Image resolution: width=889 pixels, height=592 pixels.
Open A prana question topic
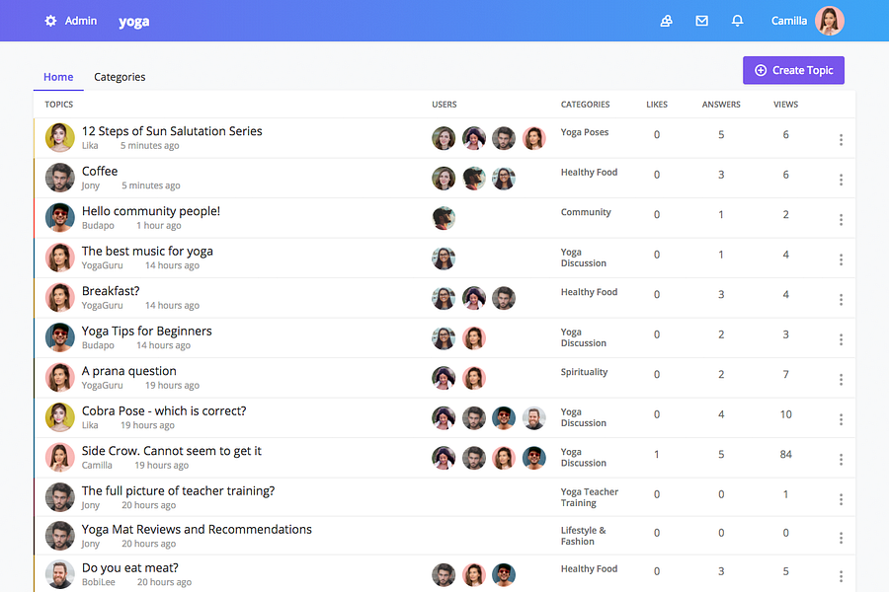129,371
